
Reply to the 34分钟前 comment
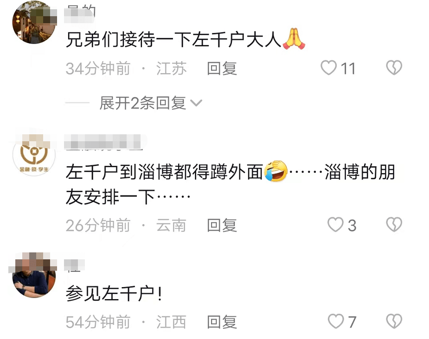(x=222, y=68)
